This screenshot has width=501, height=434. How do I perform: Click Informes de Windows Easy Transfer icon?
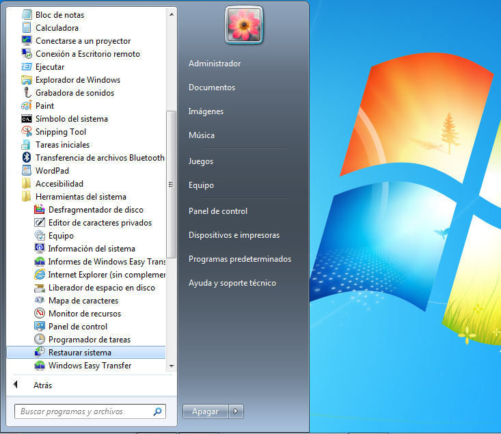40,261
